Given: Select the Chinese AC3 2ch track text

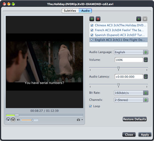Looking at the screenshot, I should pos(120,25).
